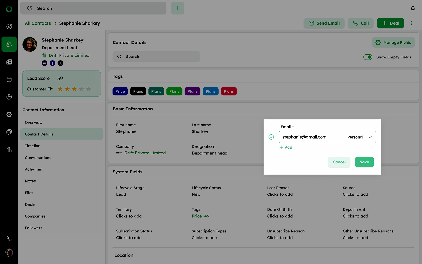Open the notifications bell icon
The image size is (422, 264).
pyautogui.click(x=413, y=8)
